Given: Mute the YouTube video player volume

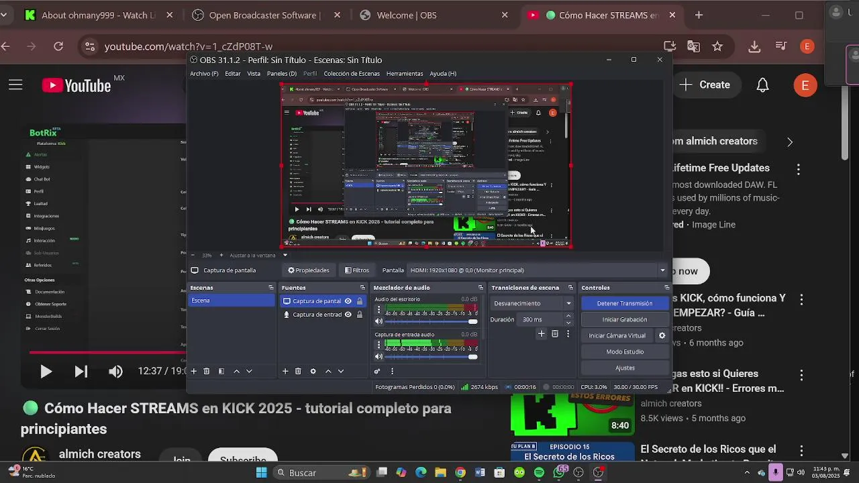Looking at the screenshot, I should click(115, 371).
